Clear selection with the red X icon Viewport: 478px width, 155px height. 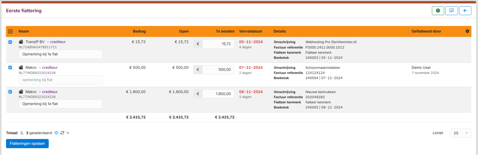coord(68,133)
